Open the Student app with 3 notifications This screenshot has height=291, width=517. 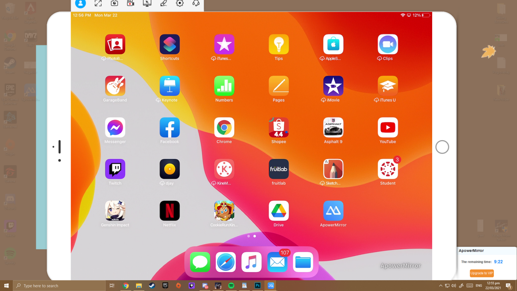point(387,169)
